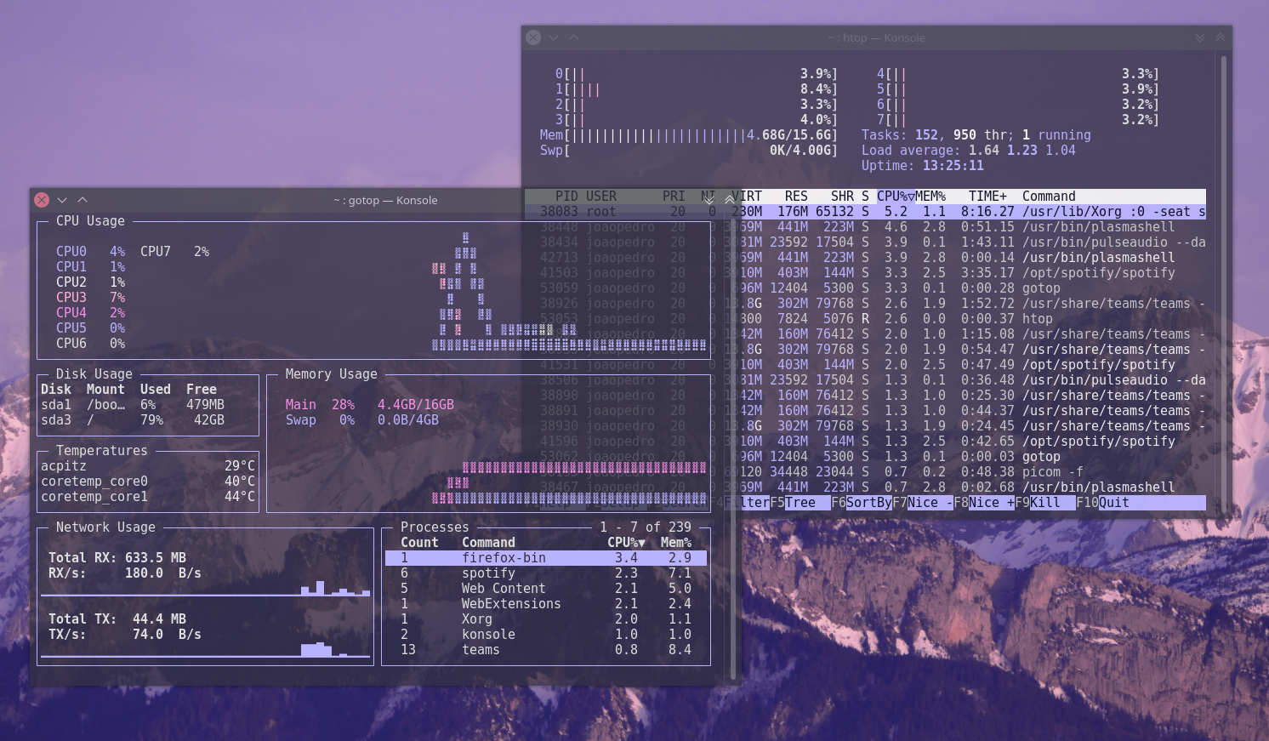Select picom -f process row in htop

(865, 472)
